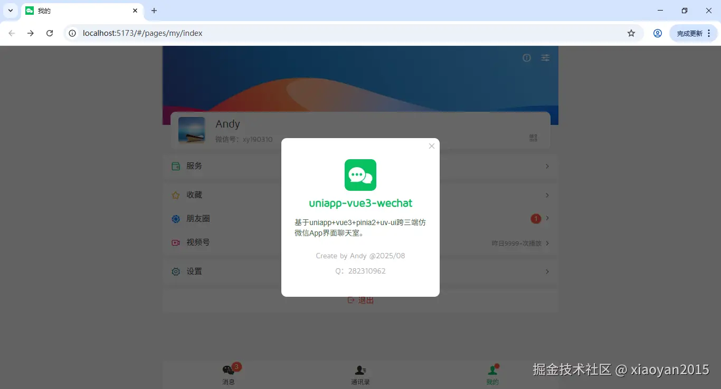Open the 朋友圈 menu entry
721x389 pixels.
[x=360, y=219]
